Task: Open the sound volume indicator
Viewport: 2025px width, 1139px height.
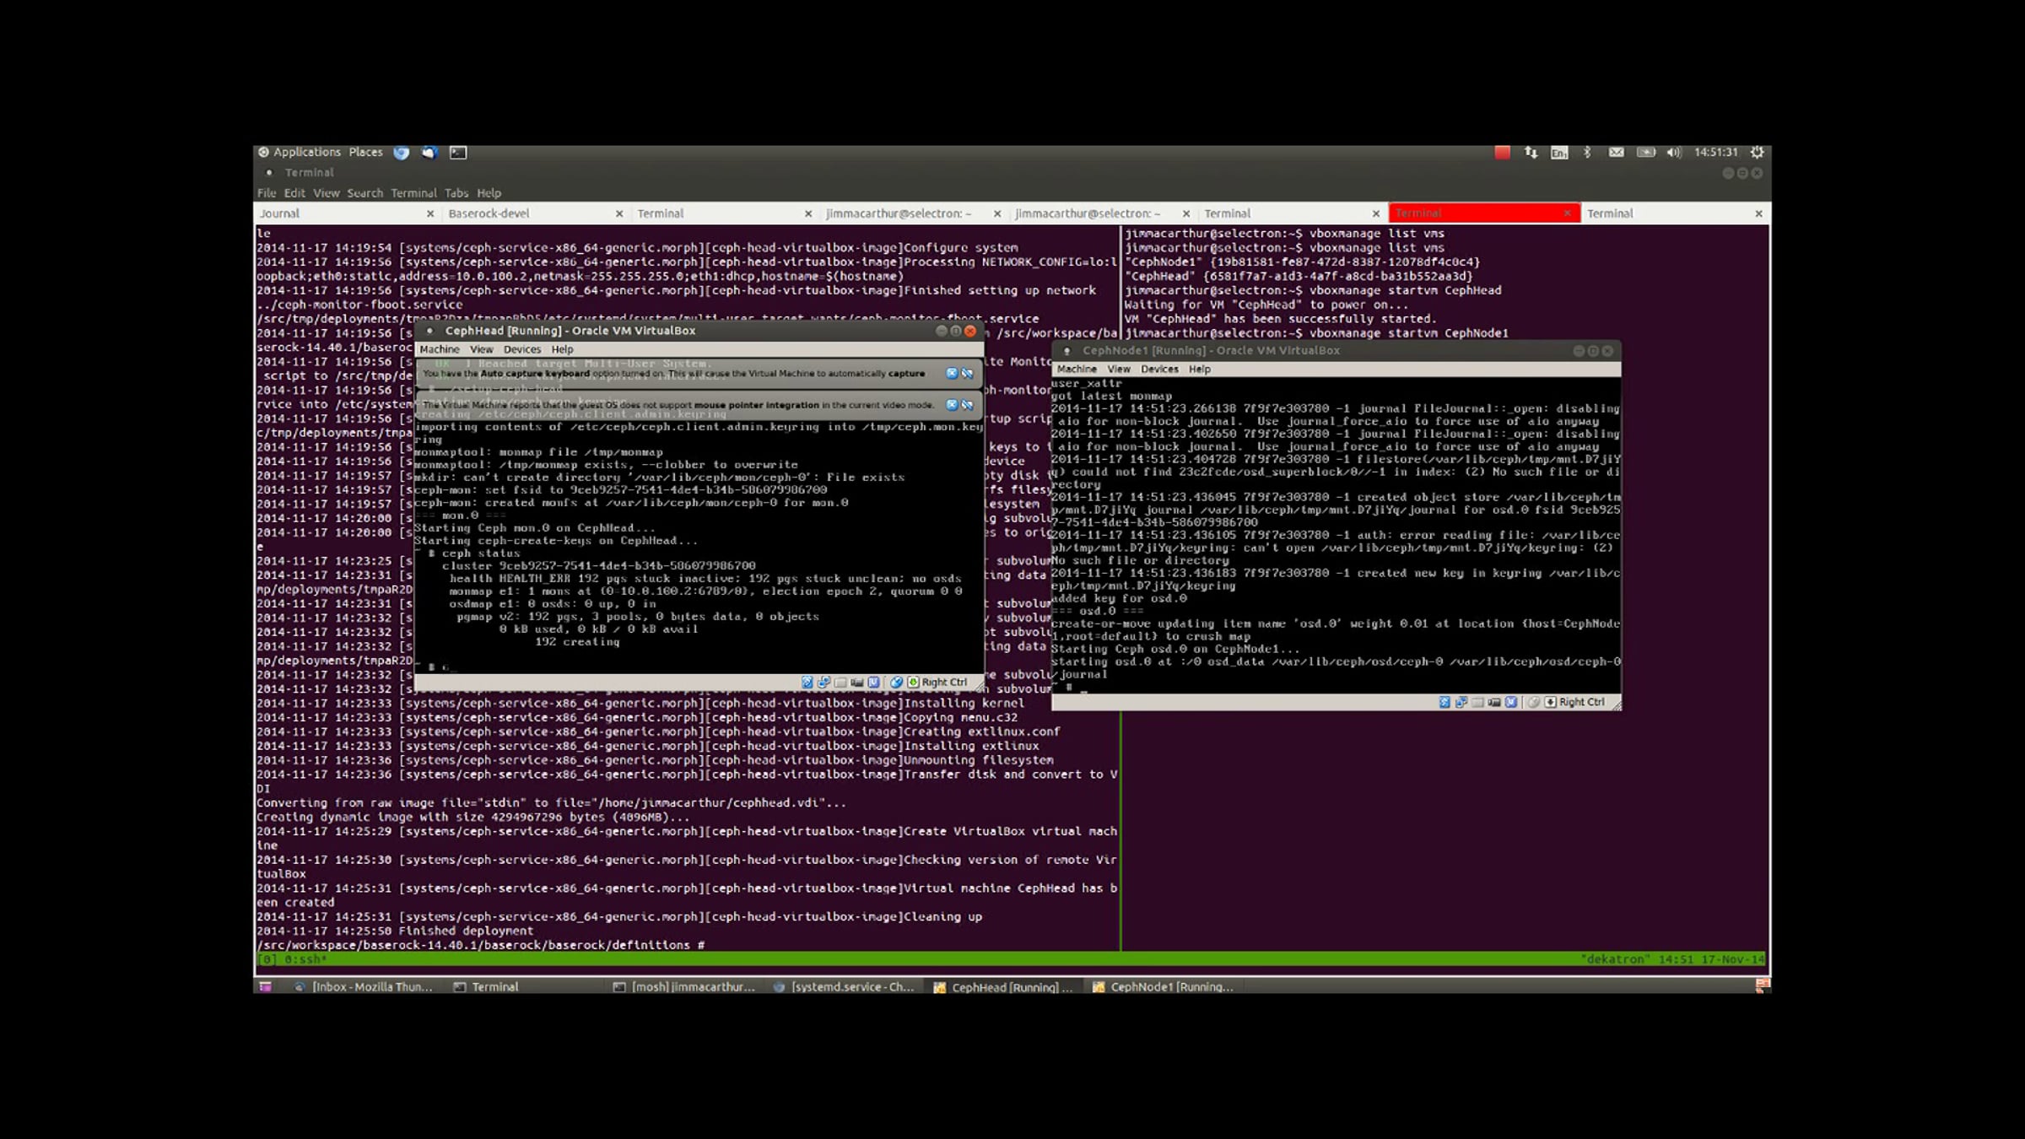Action: pos(1674,153)
